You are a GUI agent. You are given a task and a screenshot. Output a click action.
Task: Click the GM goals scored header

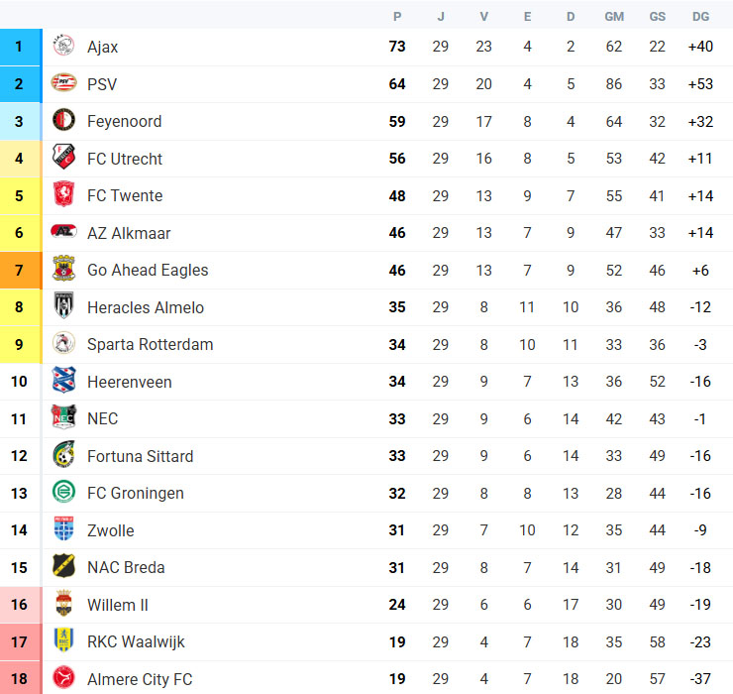614,17
